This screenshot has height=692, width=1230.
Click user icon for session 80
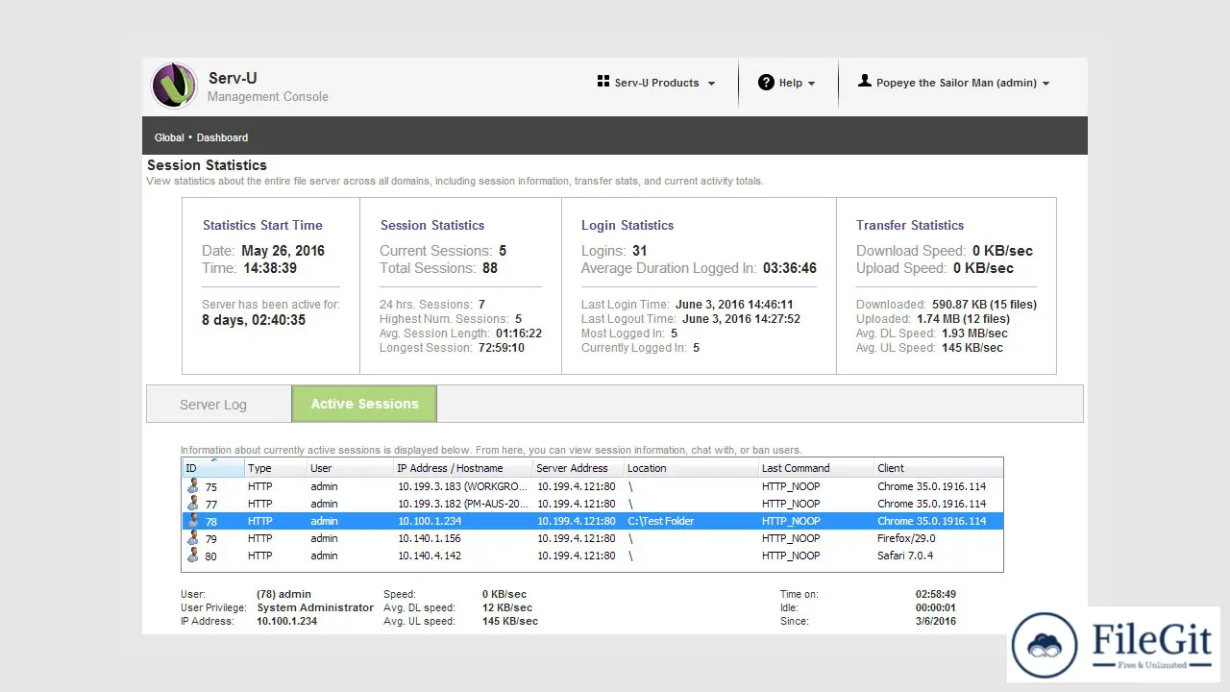point(193,556)
